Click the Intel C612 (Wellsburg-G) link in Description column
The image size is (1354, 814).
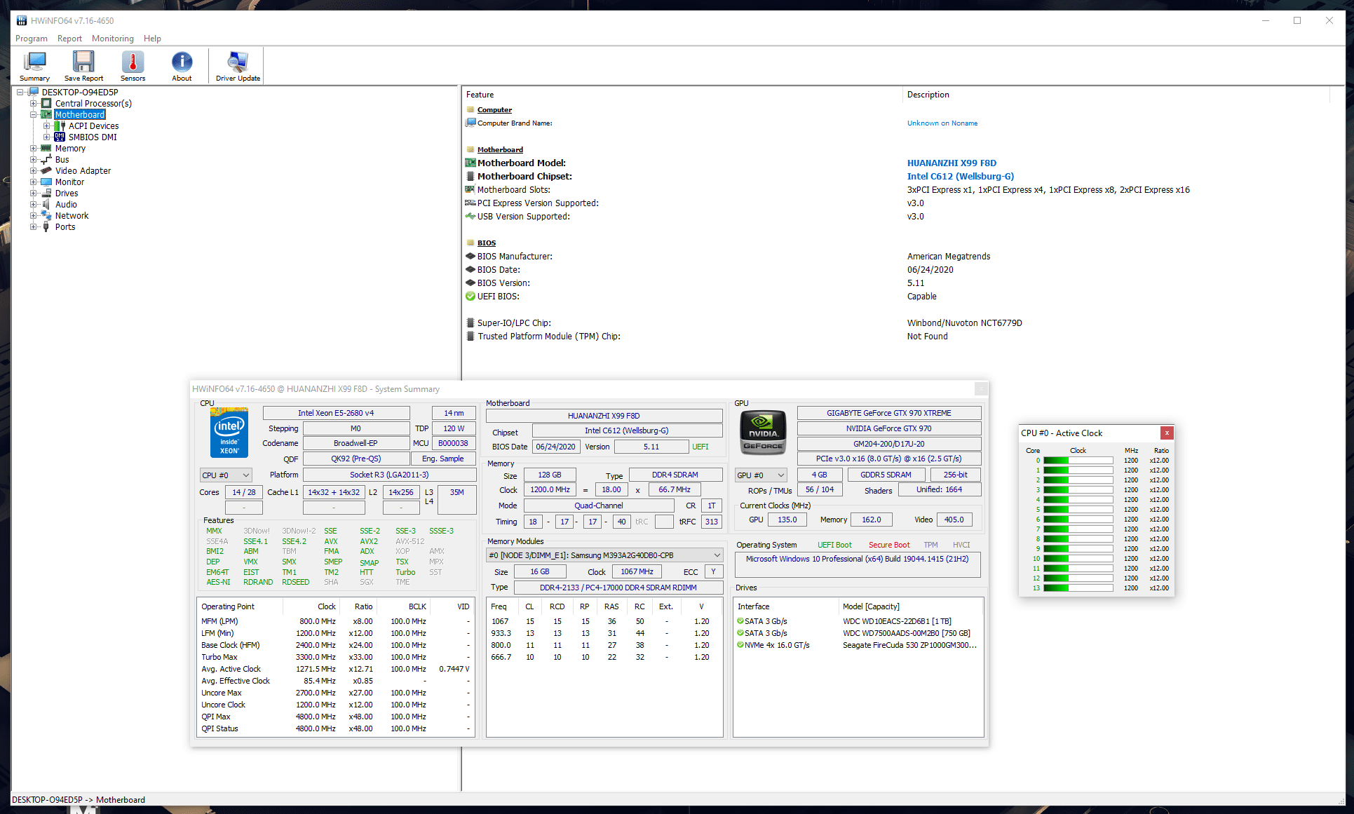pyautogui.click(x=960, y=176)
